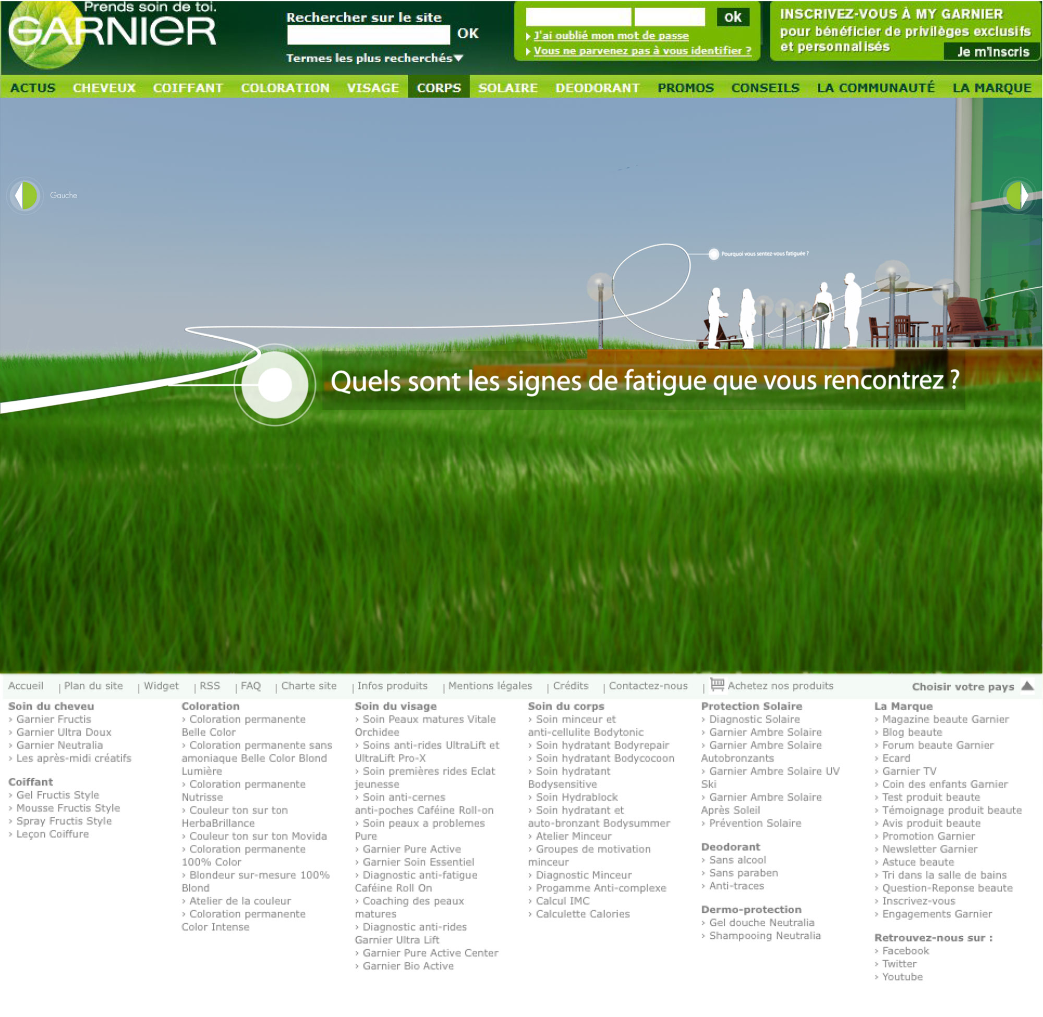Click 'Quels sont les signes de fatigue' banner
This screenshot has height=1017, width=1043.
(644, 381)
